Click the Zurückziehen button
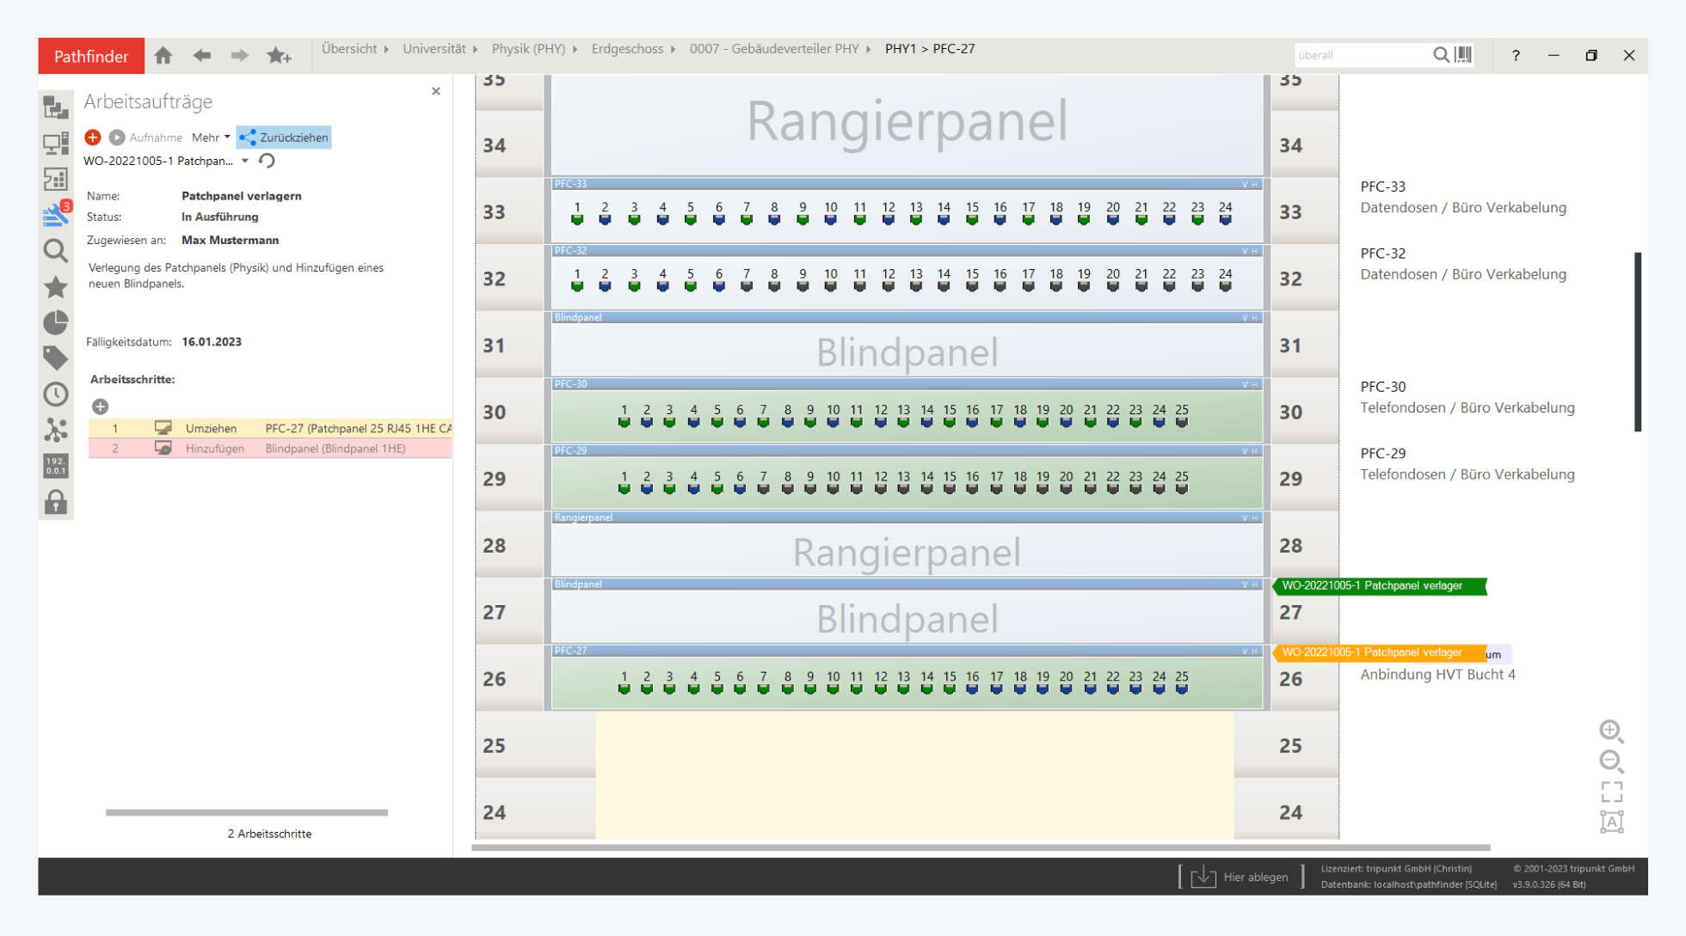The width and height of the screenshot is (1686, 936). coord(285,138)
